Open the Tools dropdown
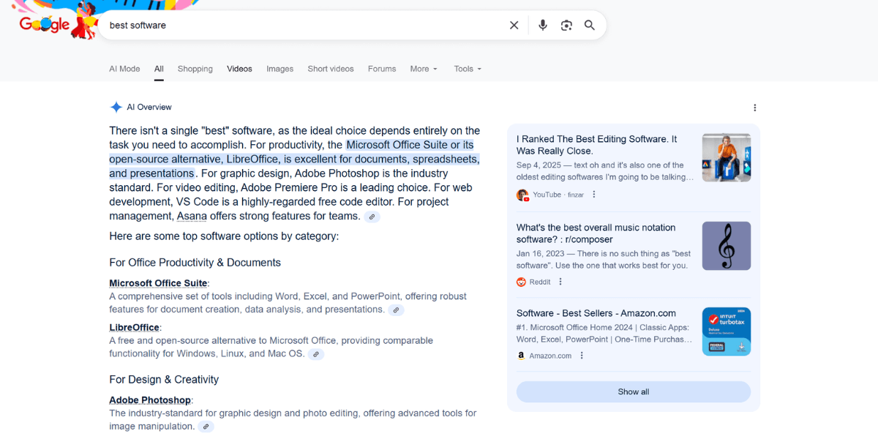878x439 pixels. pyautogui.click(x=468, y=69)
